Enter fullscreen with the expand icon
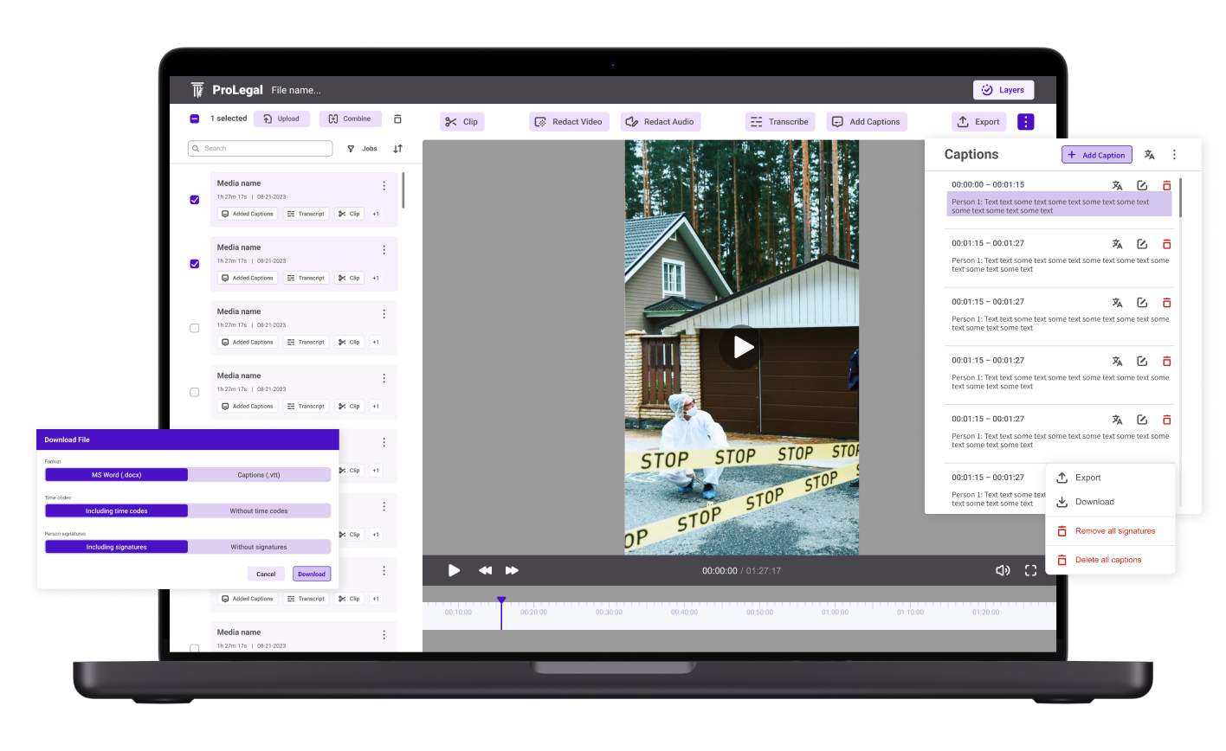Image resolution: width=1226 pixels, height=751 pixels. point(1030,570)
